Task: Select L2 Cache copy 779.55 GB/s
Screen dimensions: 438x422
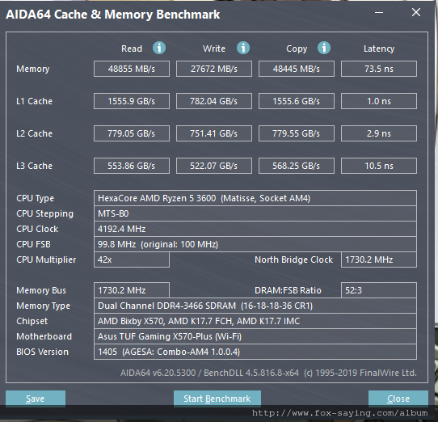Action: click(x=297, y=133)
